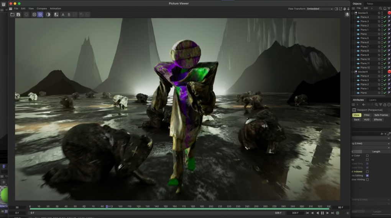This screenshot has height=218, width=391.
Task: Switch to the Takes tab
Action: coord(370,3)
